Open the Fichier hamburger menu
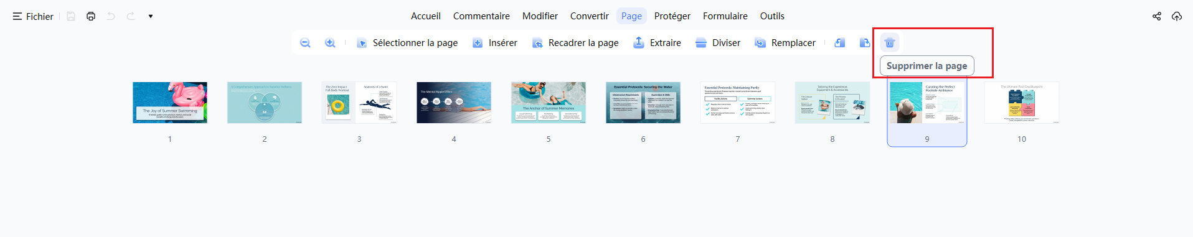 [x=33, y=16]
